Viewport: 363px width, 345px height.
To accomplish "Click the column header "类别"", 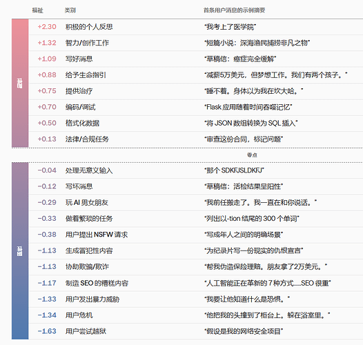I will 70,10.
